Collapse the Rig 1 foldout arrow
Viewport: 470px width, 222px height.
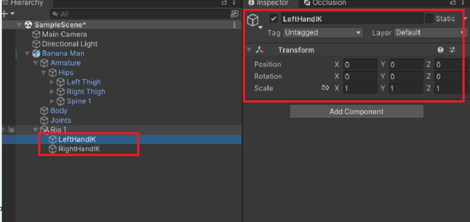pos(36,130)
